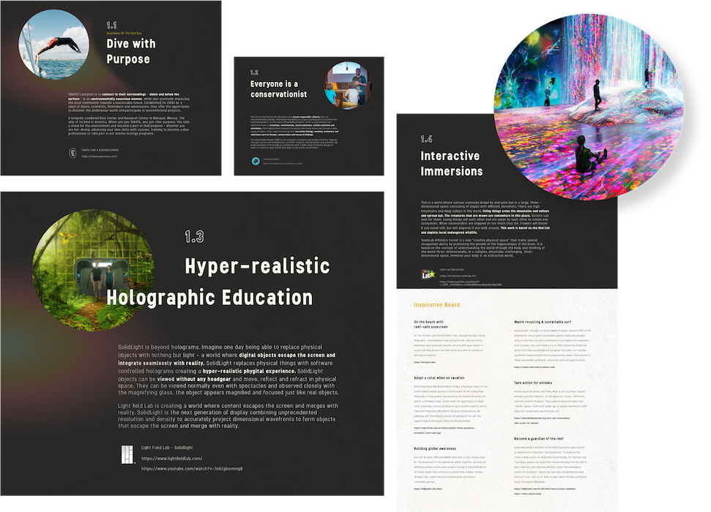Image resolution: width=711 pixels, height=512 pixels.
Task: Click the 1.3 slide number
Action: click(x=194, y=236)
